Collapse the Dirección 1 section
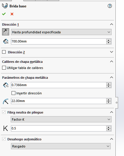This screenshot has height=156, width=124. (x=112, y=24)
